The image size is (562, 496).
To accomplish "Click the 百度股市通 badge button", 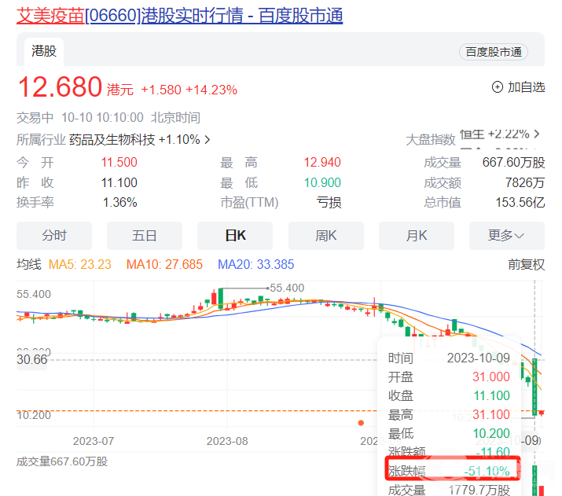I will pyautogui.click(x=493, y=52).
